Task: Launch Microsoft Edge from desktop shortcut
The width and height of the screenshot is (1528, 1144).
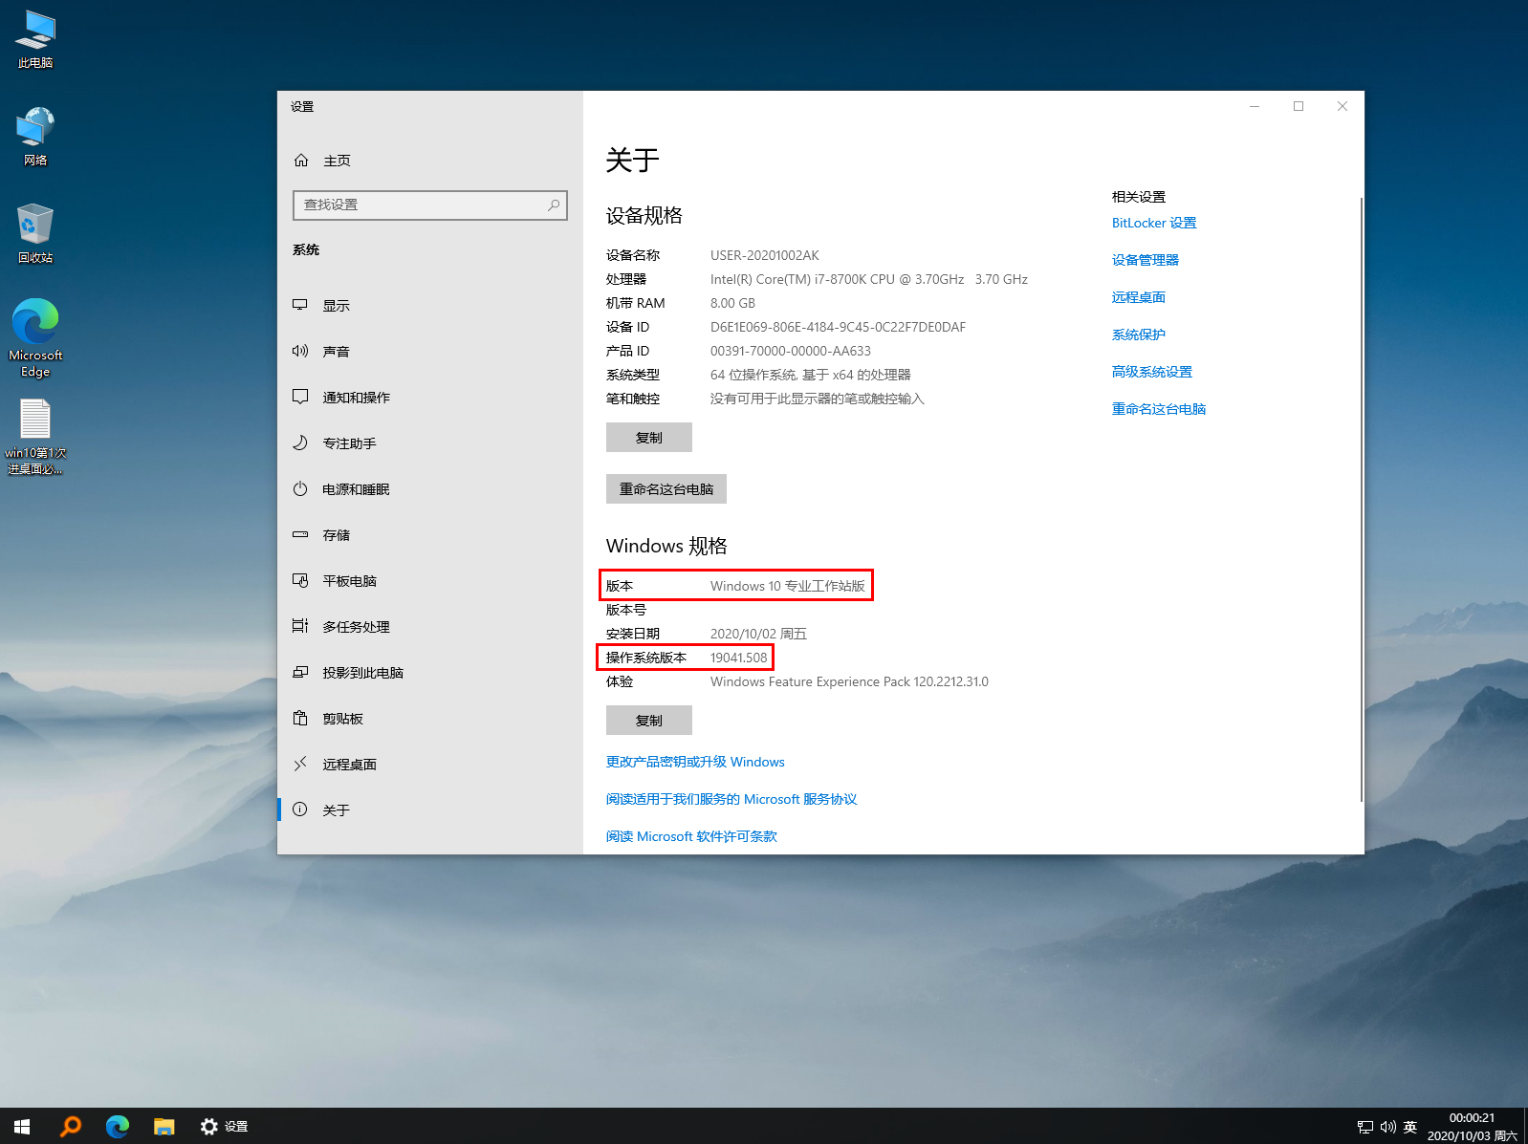Action: pos(35,338)
